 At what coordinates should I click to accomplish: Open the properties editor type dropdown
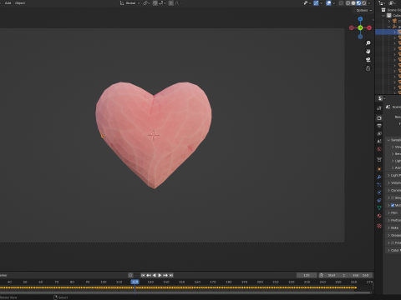(x=381, y=98)
